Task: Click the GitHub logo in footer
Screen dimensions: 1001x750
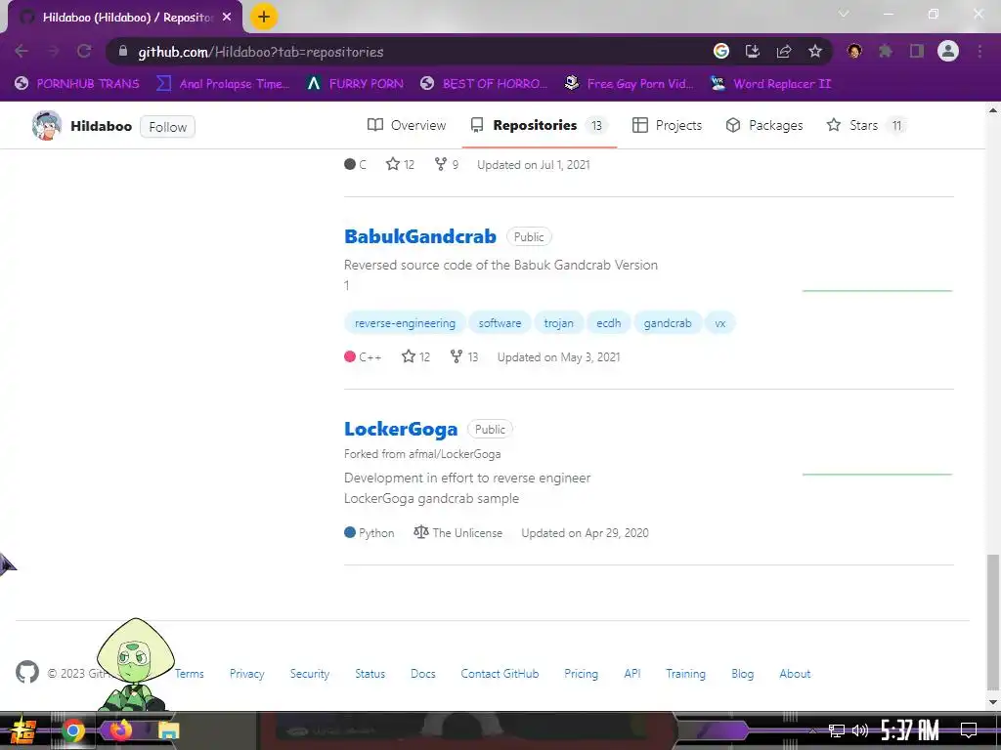Action: click(x=27, y=672)
